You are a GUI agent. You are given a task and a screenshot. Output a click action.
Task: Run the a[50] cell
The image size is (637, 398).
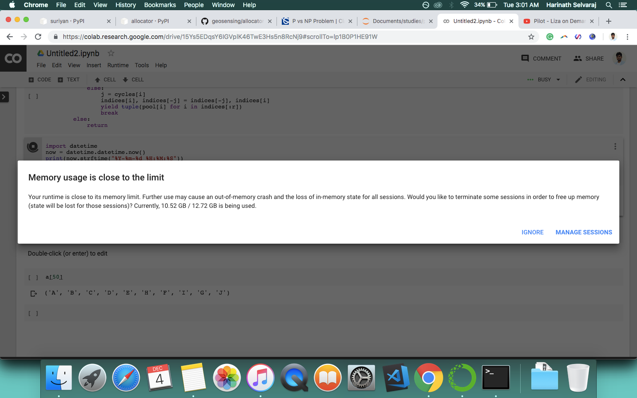pos(33,277)
